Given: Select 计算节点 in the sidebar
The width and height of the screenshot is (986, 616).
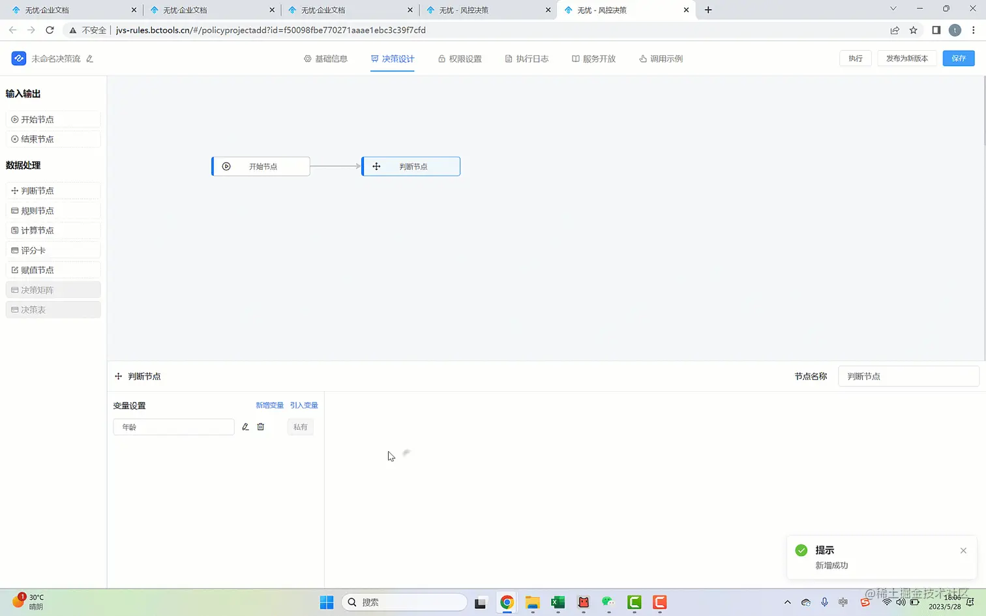Looking at the screenshot, I should 53,231.
